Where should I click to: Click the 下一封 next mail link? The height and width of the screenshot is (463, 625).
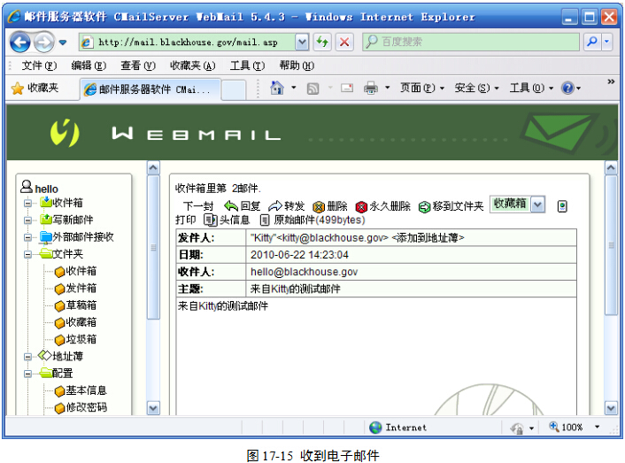(x=198, y=206)
